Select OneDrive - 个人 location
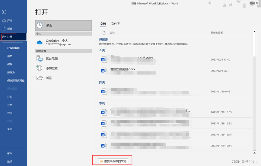This screenshot has height=166, width=261. [x=63, y=42]
